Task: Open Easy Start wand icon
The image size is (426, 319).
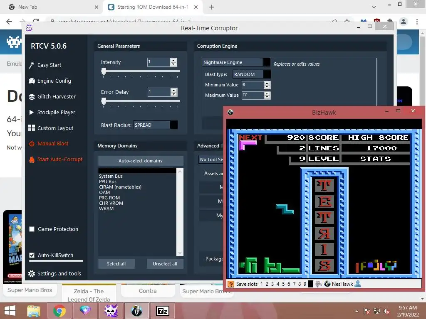Action: pos(32,65)
